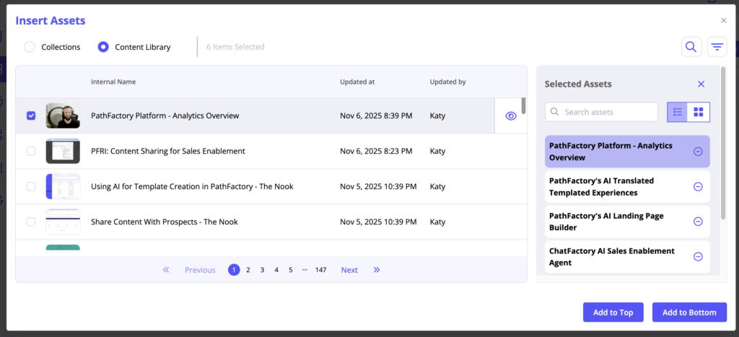Switch selected assets to grid view

click(699, 112)
